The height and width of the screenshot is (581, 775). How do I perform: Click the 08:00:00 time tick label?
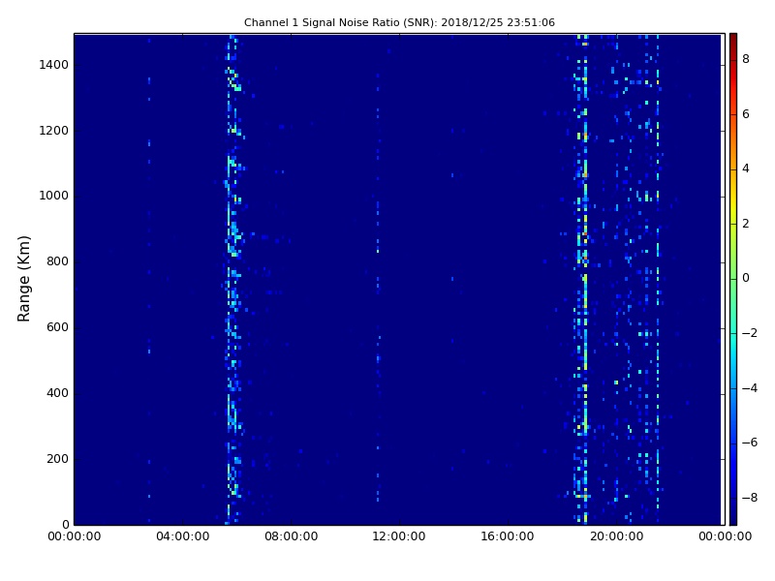pos(292,536)
